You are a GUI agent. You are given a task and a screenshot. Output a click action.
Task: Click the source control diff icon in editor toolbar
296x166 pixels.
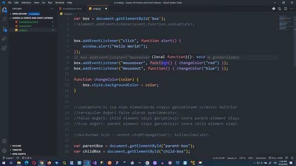point(273,9)
